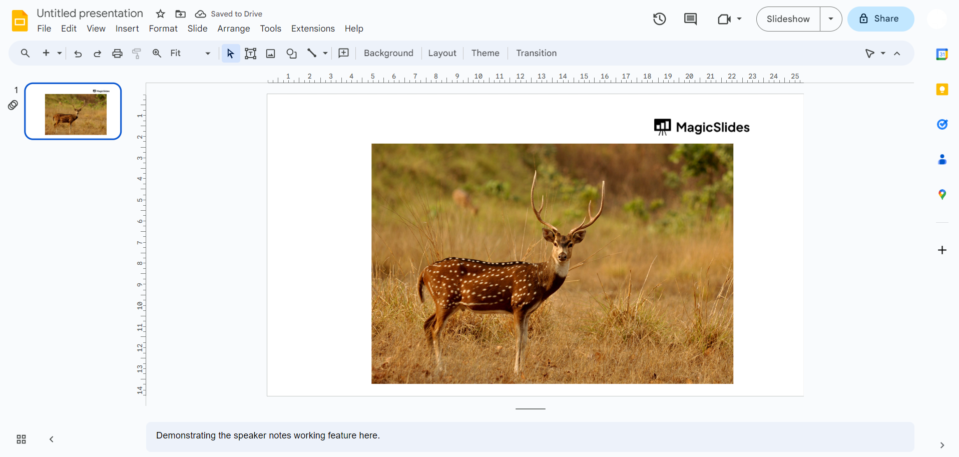Open the Insert menu

[127, 29]
